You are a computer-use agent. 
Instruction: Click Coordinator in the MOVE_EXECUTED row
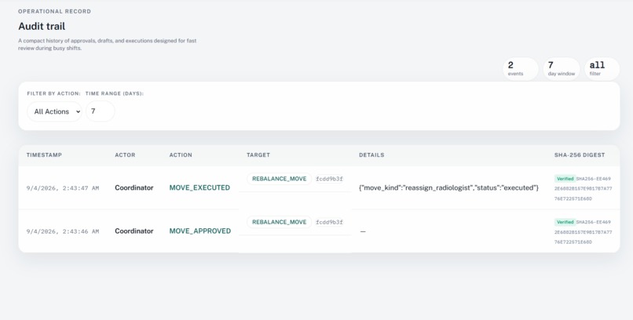(134, 187)
